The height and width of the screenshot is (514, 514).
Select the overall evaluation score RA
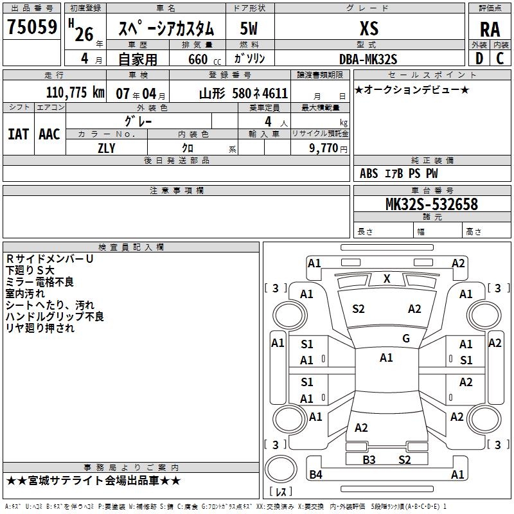(x=490, y=30)
